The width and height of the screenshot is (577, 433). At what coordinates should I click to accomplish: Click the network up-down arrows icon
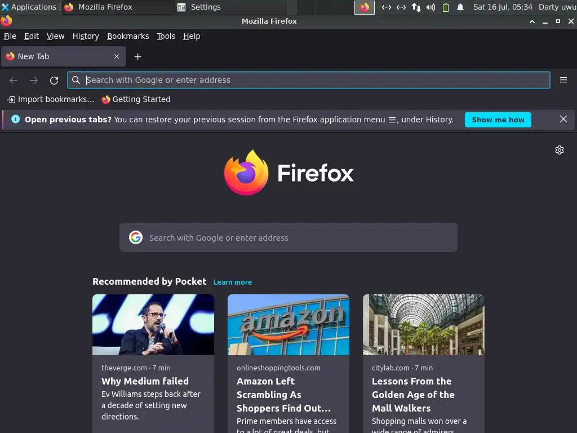tap(416, 7)
